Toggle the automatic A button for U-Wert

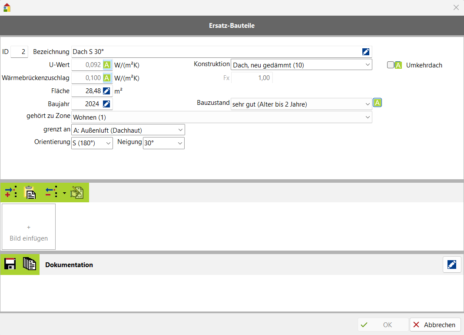point(107,65)
